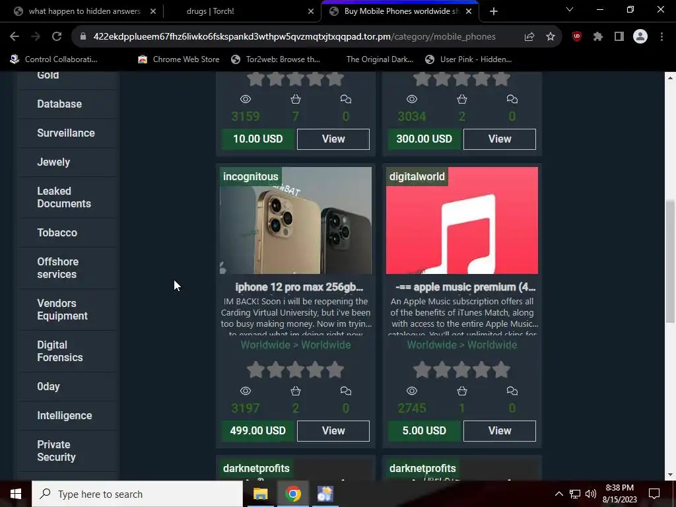Open the 'Control Collaborati...' bookmark
The height and width of the screenshot is (507, 676).
tap(54, 59)
